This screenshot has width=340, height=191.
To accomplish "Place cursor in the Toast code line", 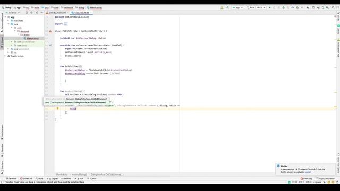I will [x=73, y=109].
